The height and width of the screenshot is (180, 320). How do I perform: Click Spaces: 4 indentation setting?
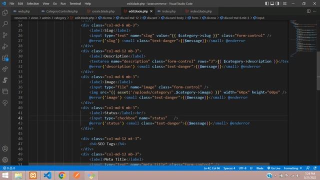point(229,168)
